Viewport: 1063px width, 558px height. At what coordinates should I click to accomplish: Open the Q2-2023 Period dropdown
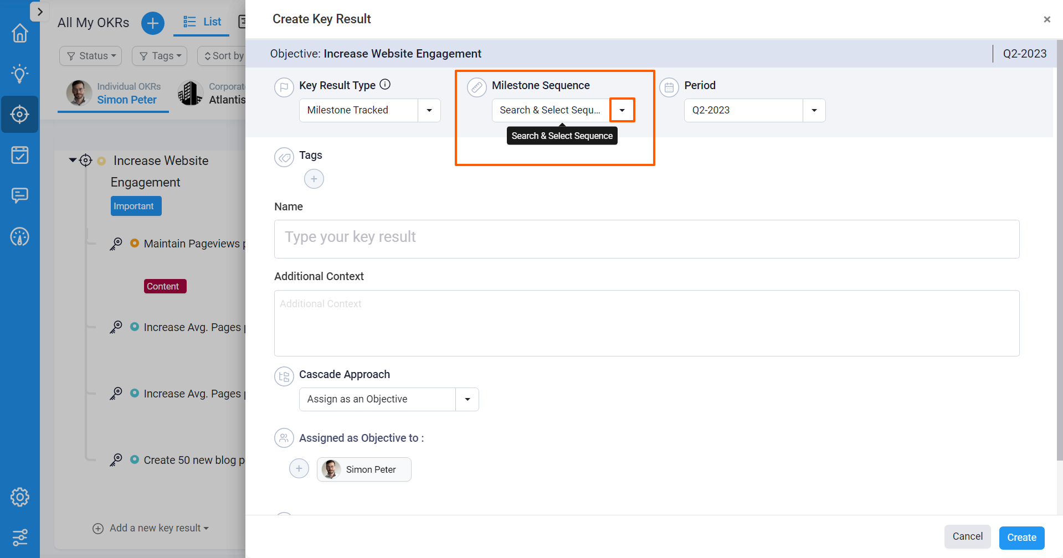814,110
